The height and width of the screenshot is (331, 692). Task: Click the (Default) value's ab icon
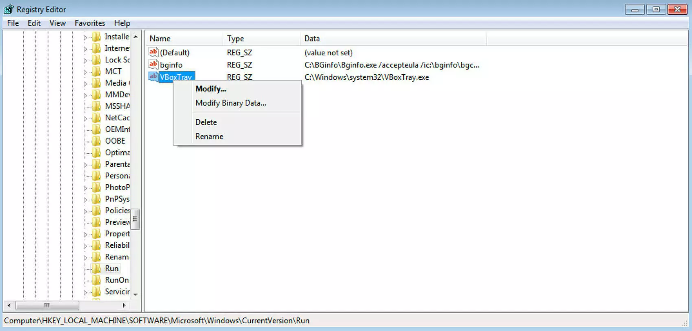coord(153,52)
